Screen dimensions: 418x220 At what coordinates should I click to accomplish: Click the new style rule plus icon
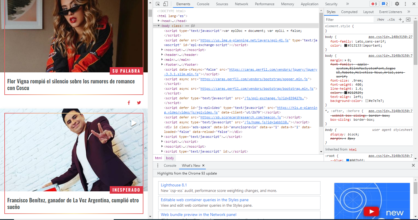point(400,20)
